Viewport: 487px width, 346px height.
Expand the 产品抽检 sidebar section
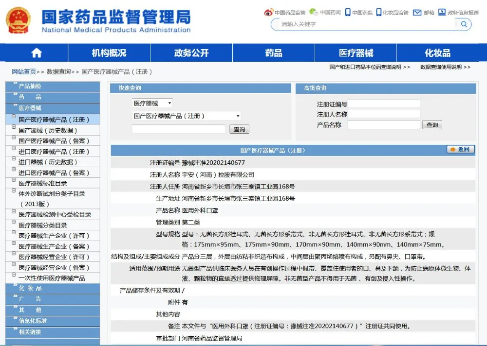tap(53, 86)
